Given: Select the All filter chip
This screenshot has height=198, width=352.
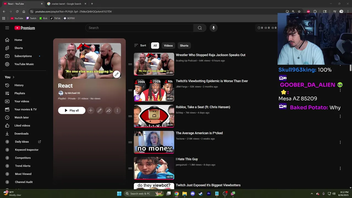Looking at the screenshot, I should (x=155, y=46).
